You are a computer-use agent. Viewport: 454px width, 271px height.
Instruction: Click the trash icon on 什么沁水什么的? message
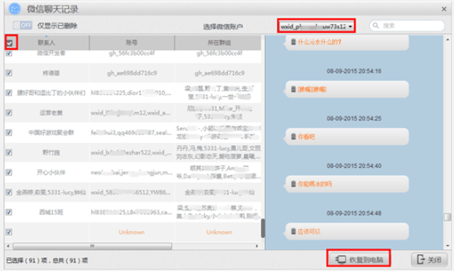[x=293, y=42]
